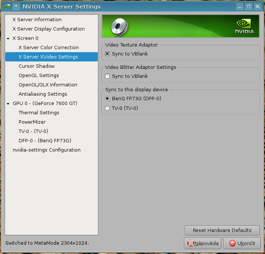Close the NVIDIA X Server Settings window
Viewport: 265px width, 254px height.
[x=258, y=7]
